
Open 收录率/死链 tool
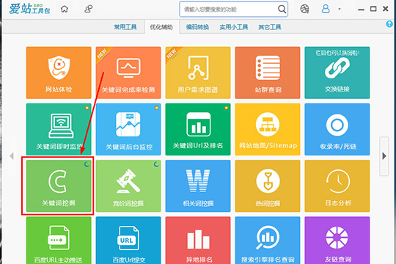point(337,129)
